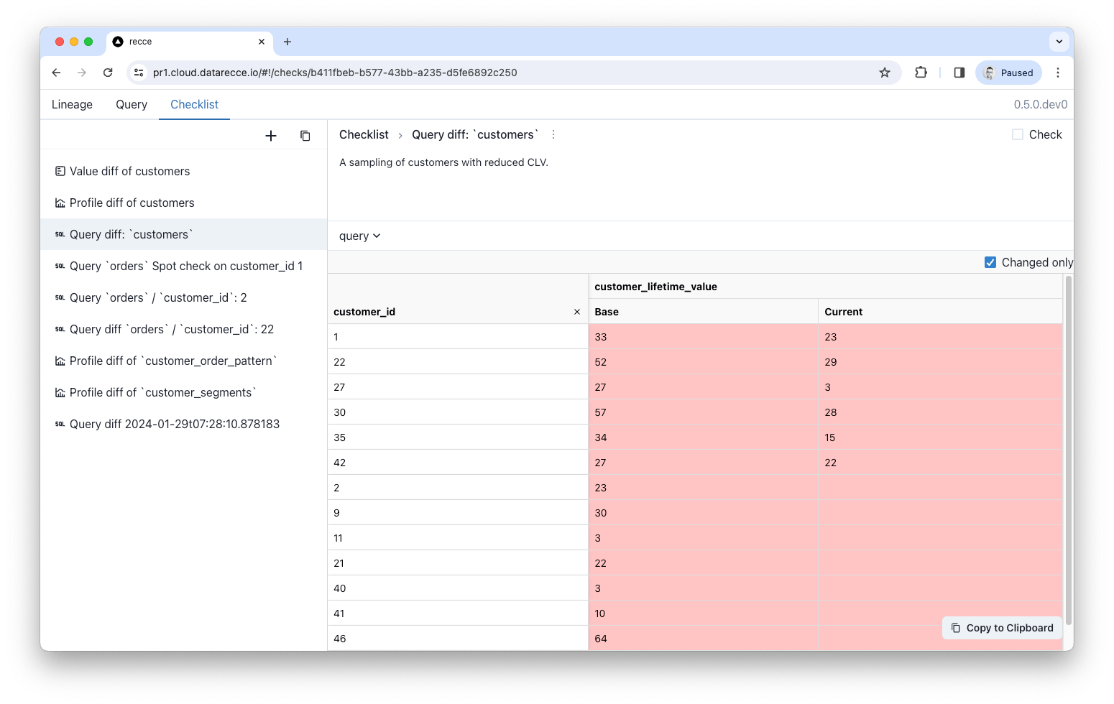Open the Chrome three-dot menu
Image resolution: width=1114 pixels, height=704 pixels.
[x=1057, y=73]
